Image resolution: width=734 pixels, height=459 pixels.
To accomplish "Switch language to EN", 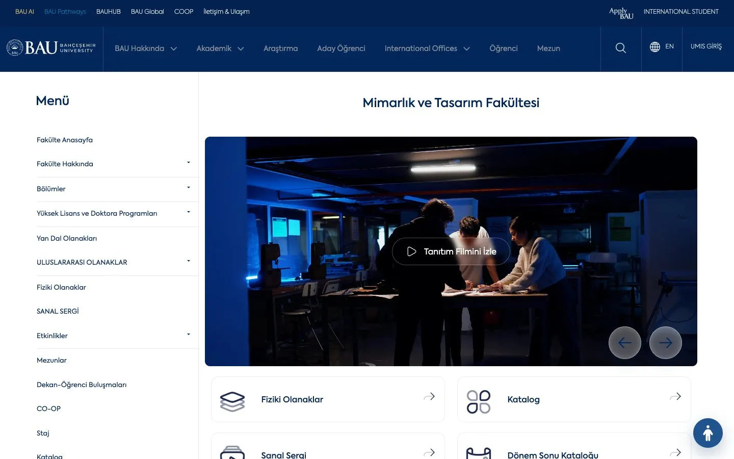I will [x=670, y=46].
